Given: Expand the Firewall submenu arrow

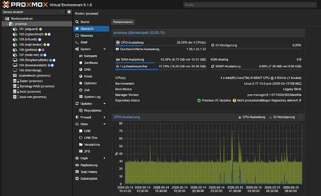Looking at the screenshot, I should click(104, 118).
